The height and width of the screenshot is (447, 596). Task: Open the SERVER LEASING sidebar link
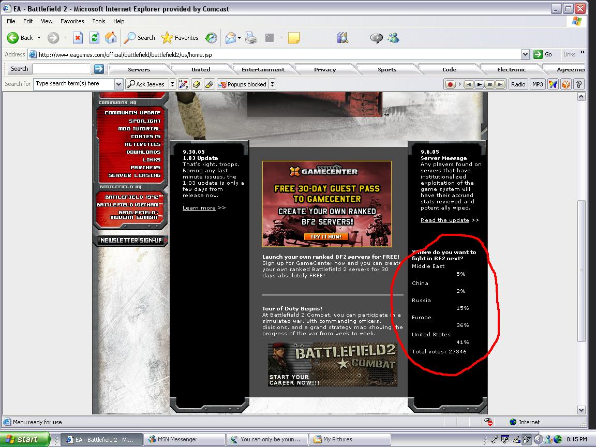tap(134, 175)
